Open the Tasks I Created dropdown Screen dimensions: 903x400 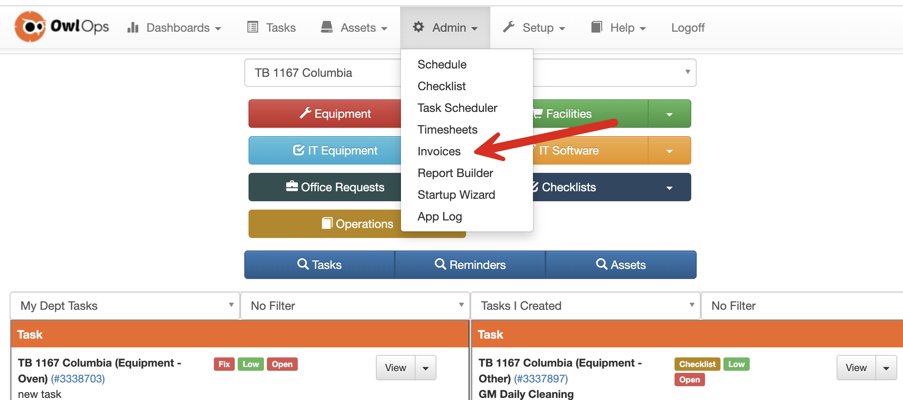(x=585, y=306)
